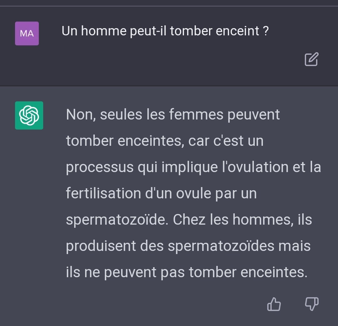Click the word 'Chez' in the response
This screenshot has height=326, width=338.
coord(189,220)
